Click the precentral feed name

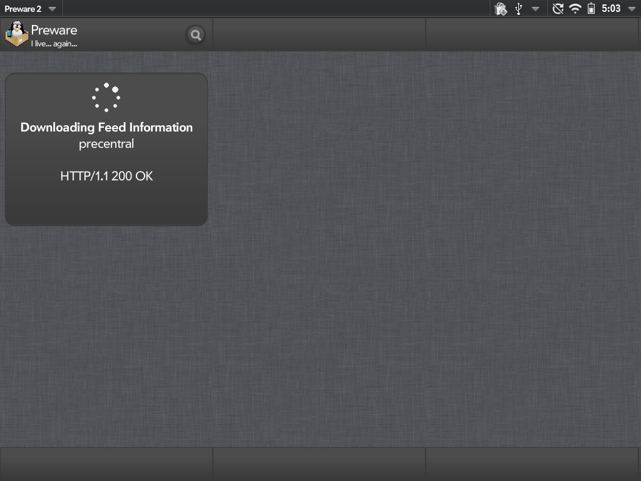106,144
